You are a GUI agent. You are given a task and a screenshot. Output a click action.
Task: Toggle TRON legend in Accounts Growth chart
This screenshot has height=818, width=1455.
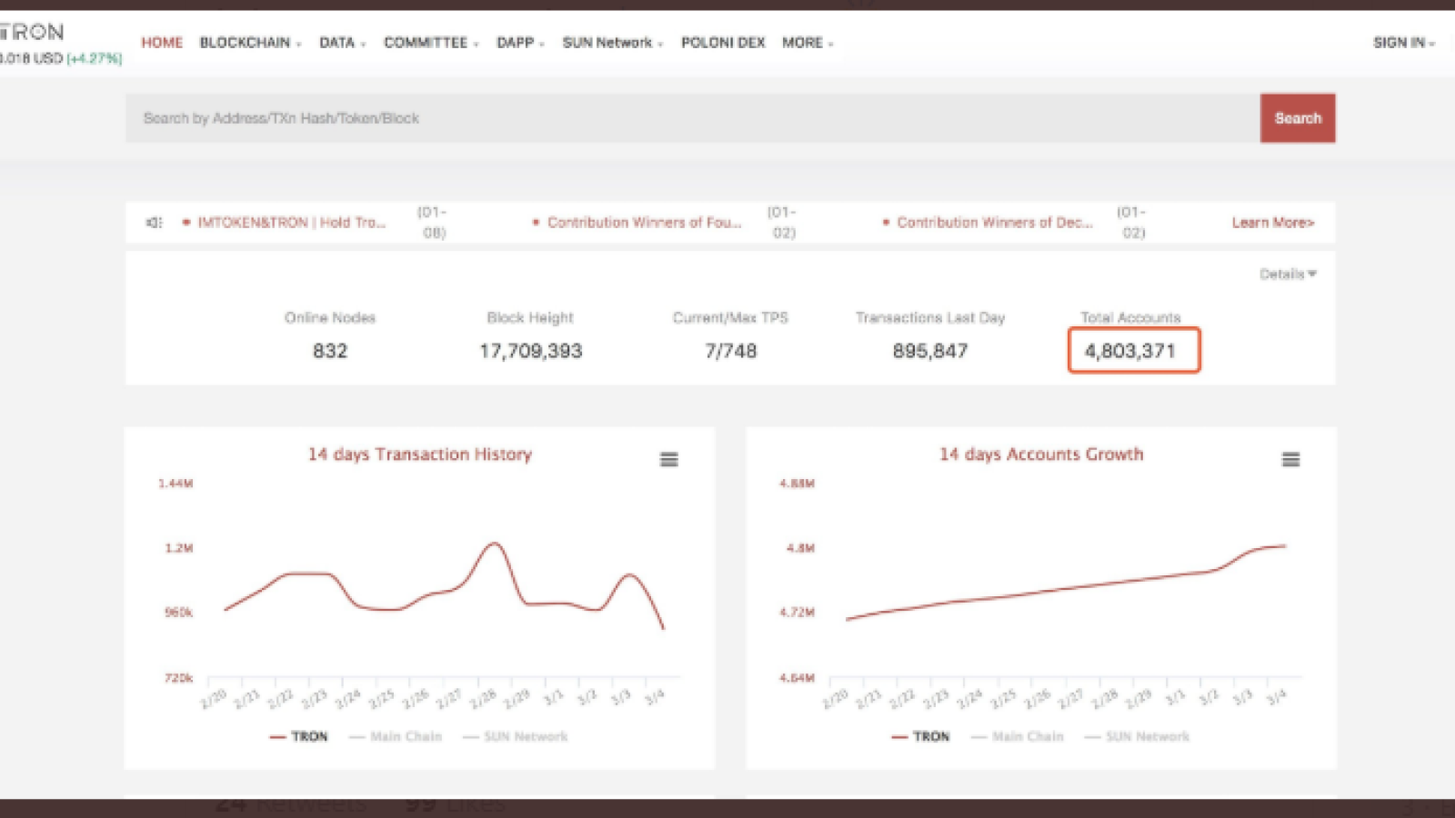coord(920,736)
